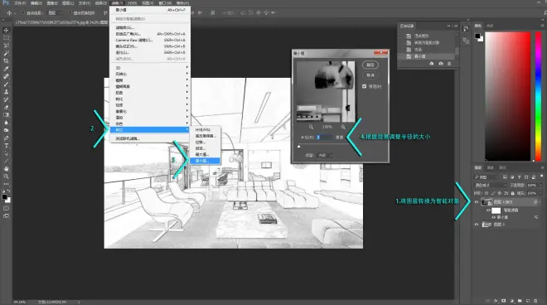Image resolution: width=547 pixels, height=305 pixels.
Task: Click the 3D menu in the menu bar
Action: click(x=132, y=3)
